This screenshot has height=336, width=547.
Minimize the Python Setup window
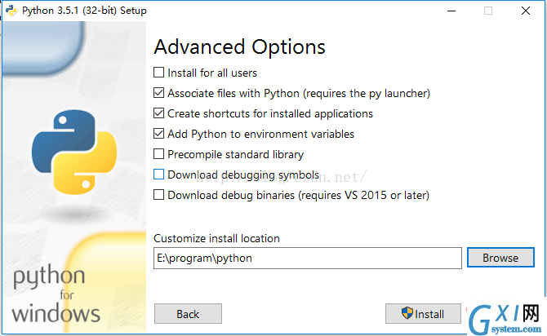coord(451,11)
